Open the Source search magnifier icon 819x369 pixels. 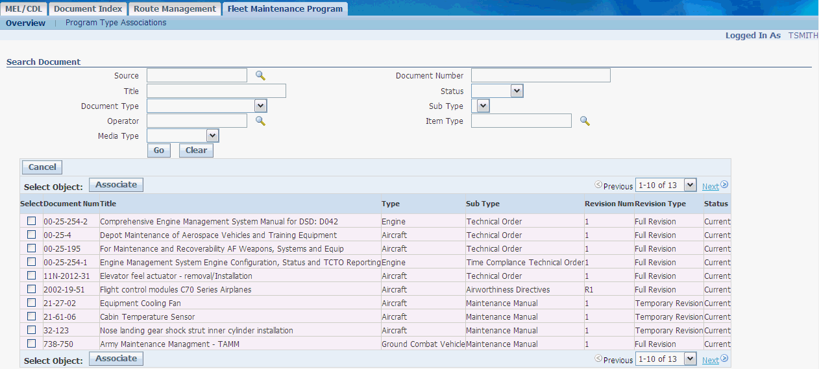pyautogui.click(x=260, y=76)
